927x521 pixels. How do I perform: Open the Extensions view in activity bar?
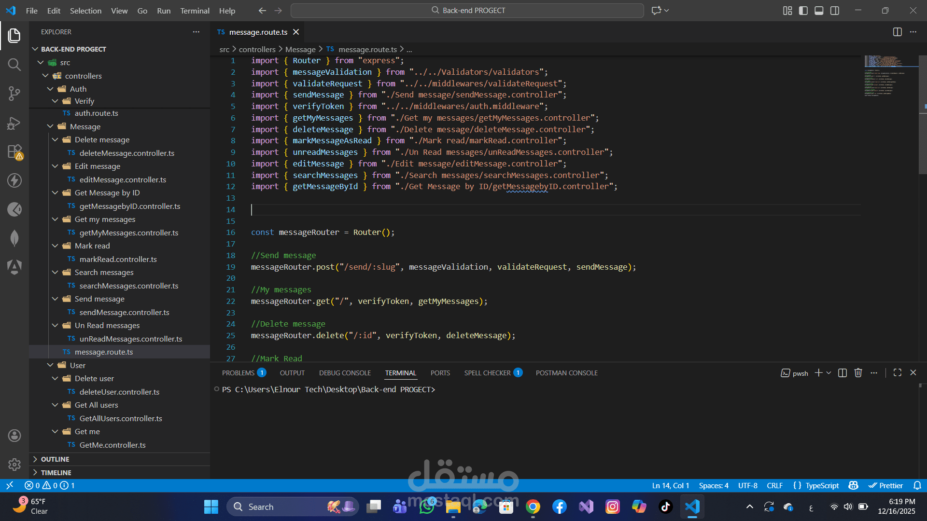coord(14,152)
